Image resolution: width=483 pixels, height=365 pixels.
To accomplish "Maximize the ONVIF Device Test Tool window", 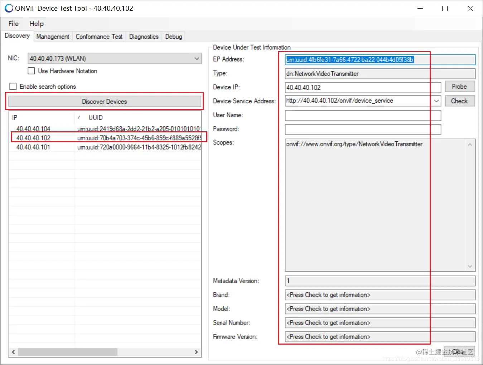I will pos(445,8).
